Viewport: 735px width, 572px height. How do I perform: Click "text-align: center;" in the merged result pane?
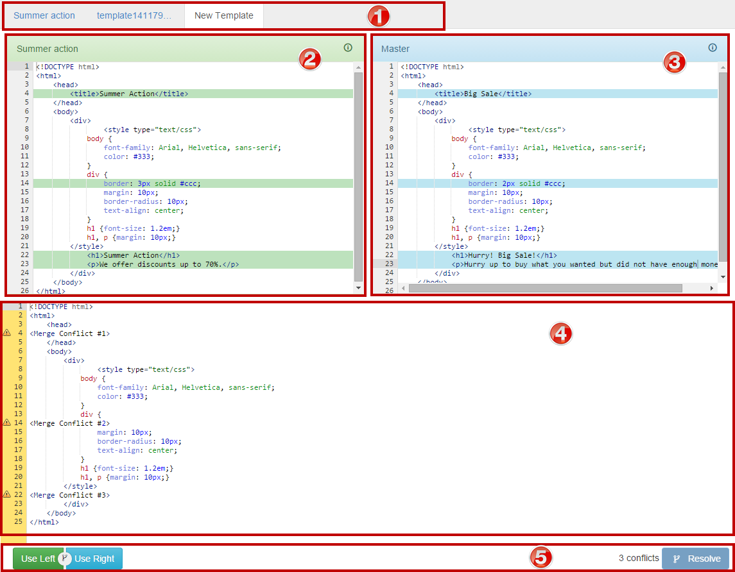click(x=137, y=450)
